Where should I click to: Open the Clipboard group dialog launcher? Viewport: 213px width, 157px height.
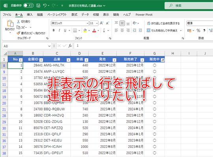click(x=47, y=38)
